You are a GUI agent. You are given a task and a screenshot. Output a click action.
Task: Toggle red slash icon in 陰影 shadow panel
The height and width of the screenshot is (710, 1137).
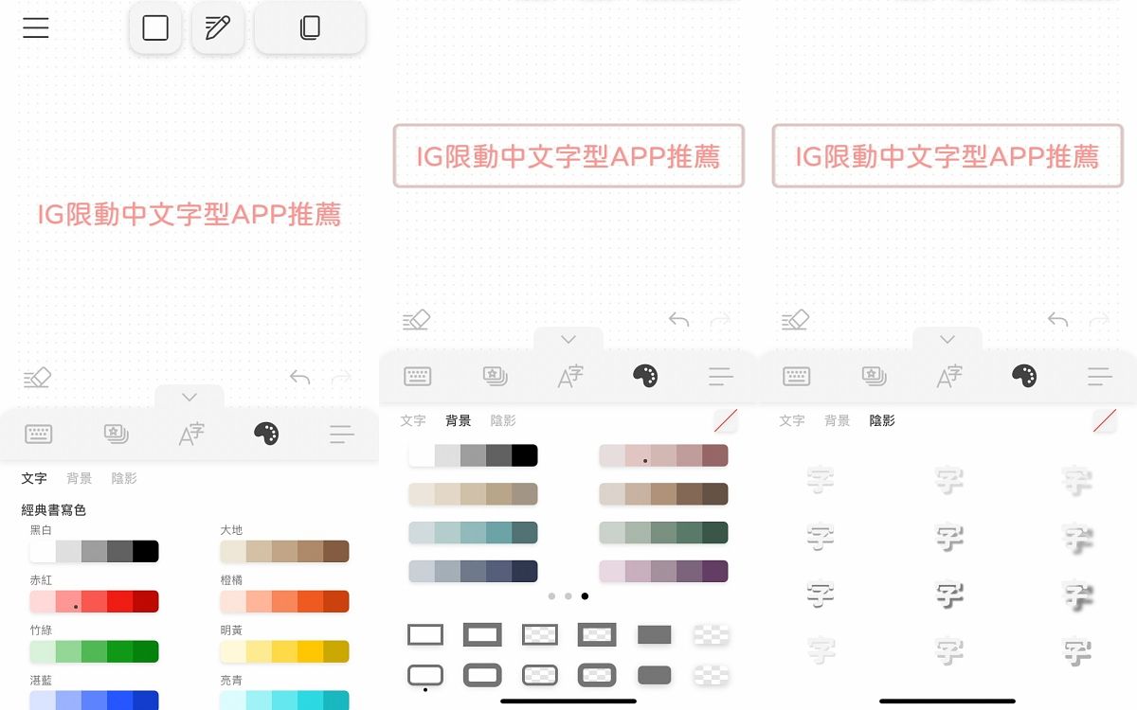[x=1104, y=420]
